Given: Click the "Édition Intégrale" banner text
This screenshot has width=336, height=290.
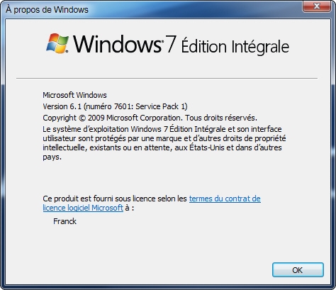Looking at the screenshot, I should (x=235, y=46).
